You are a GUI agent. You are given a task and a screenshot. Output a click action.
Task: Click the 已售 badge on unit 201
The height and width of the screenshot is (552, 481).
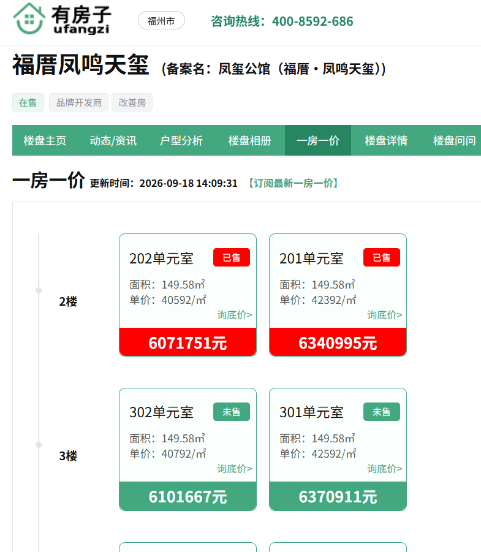tap(382, 257)
